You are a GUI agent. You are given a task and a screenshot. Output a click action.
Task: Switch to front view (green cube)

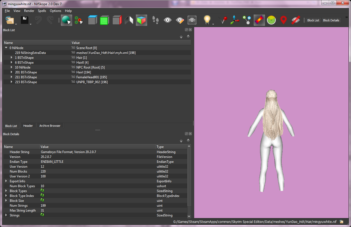point(104,20)
